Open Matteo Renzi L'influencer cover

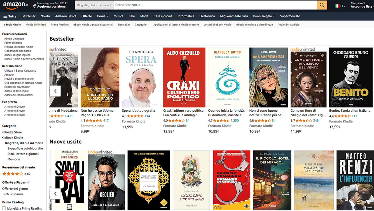tap(355, 180)
